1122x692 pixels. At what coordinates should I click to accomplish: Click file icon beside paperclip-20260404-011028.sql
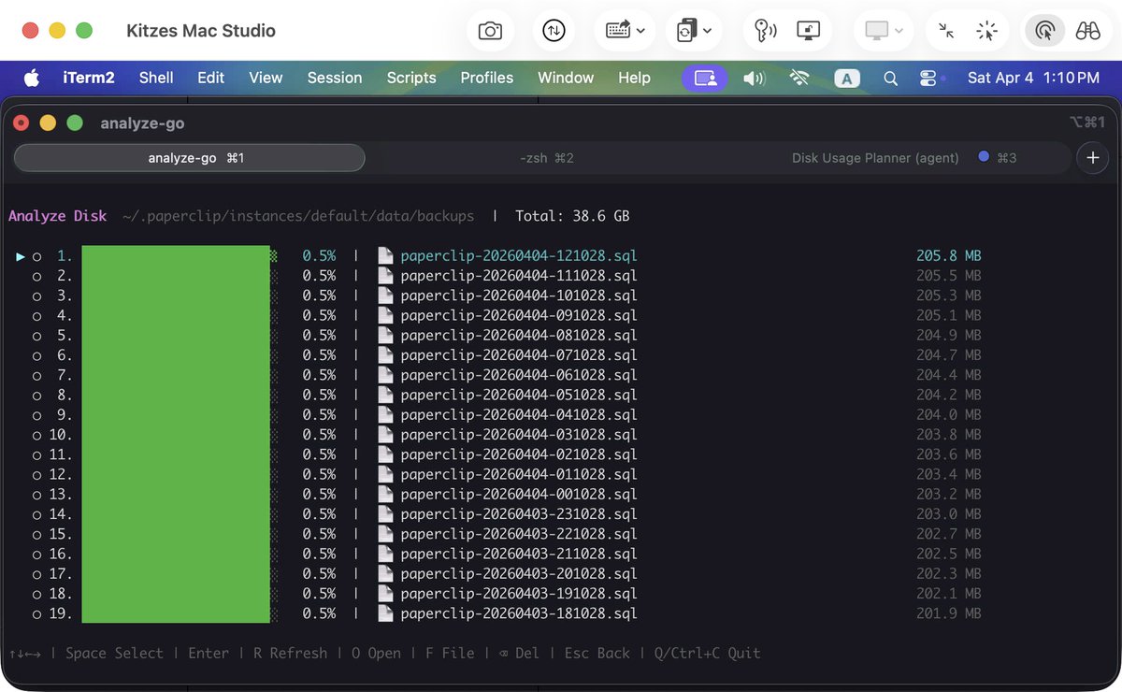(385, 475)
